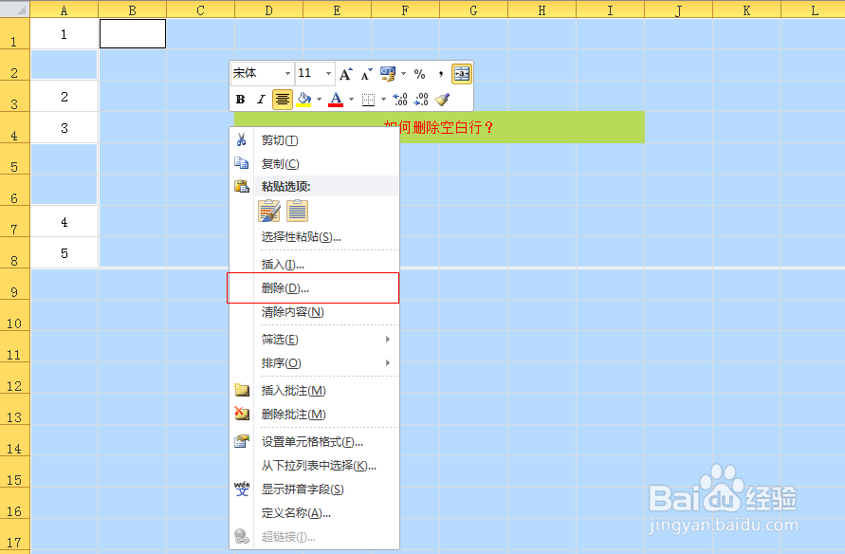845x554 pixels.
Task: Click cell A1 containing 1
Action: click(x=64, y=34)
